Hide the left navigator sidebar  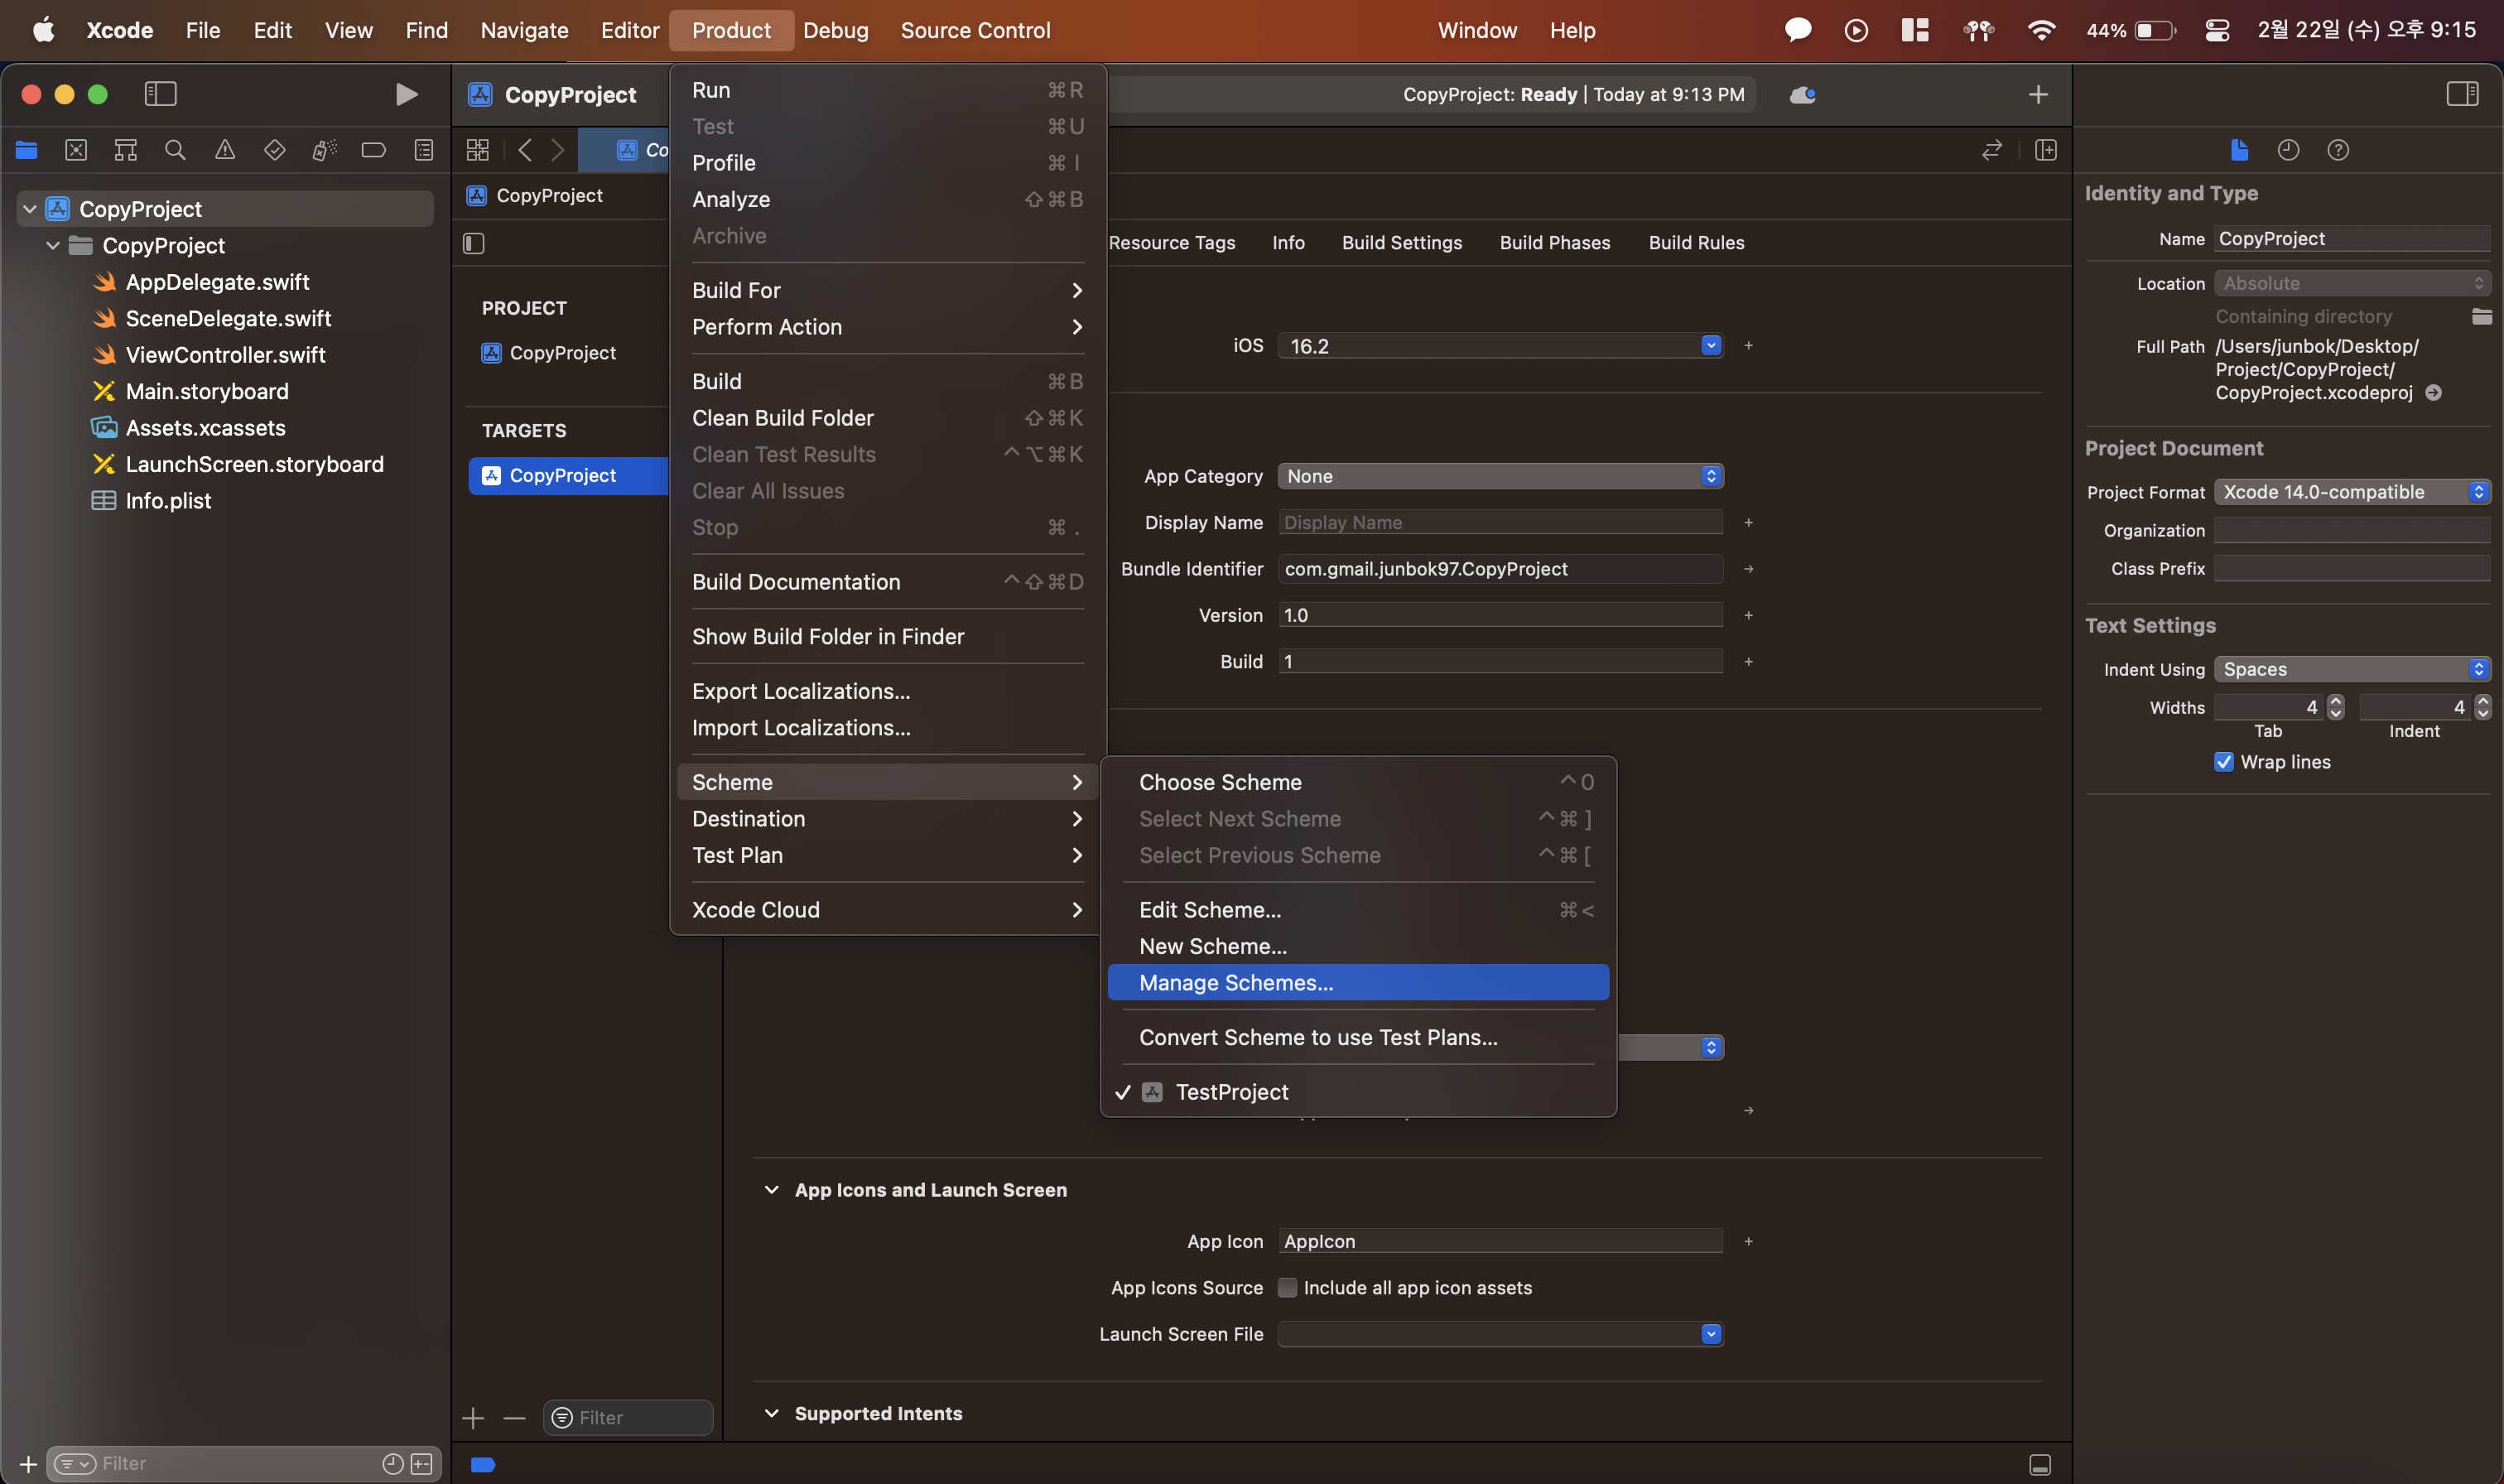coord(160,94)
